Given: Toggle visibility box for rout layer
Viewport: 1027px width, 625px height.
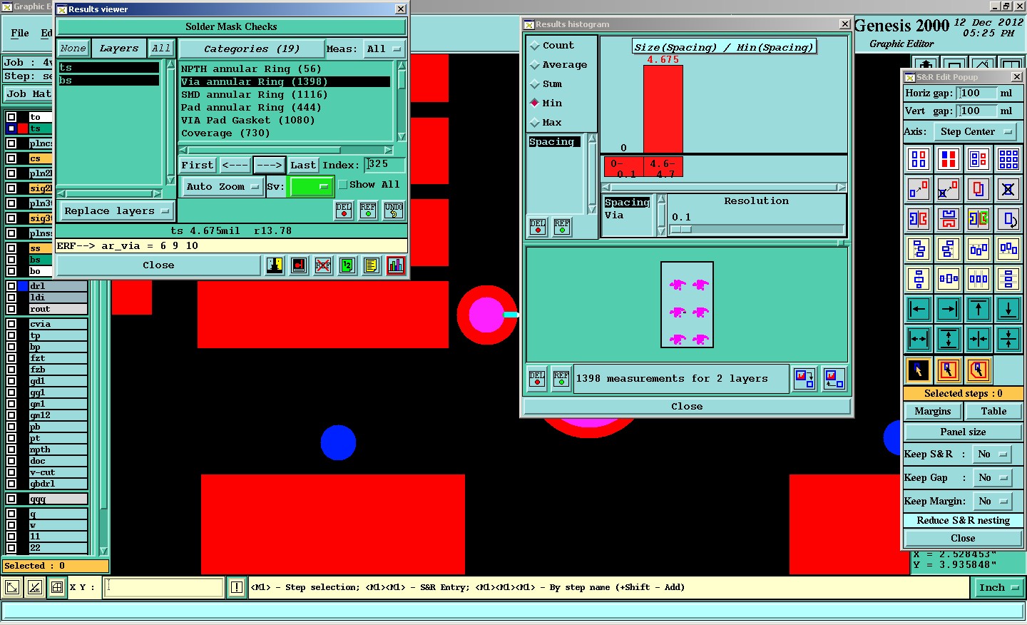Looking at the screenshot, I should pyautogui.click(x=11, y=309).
